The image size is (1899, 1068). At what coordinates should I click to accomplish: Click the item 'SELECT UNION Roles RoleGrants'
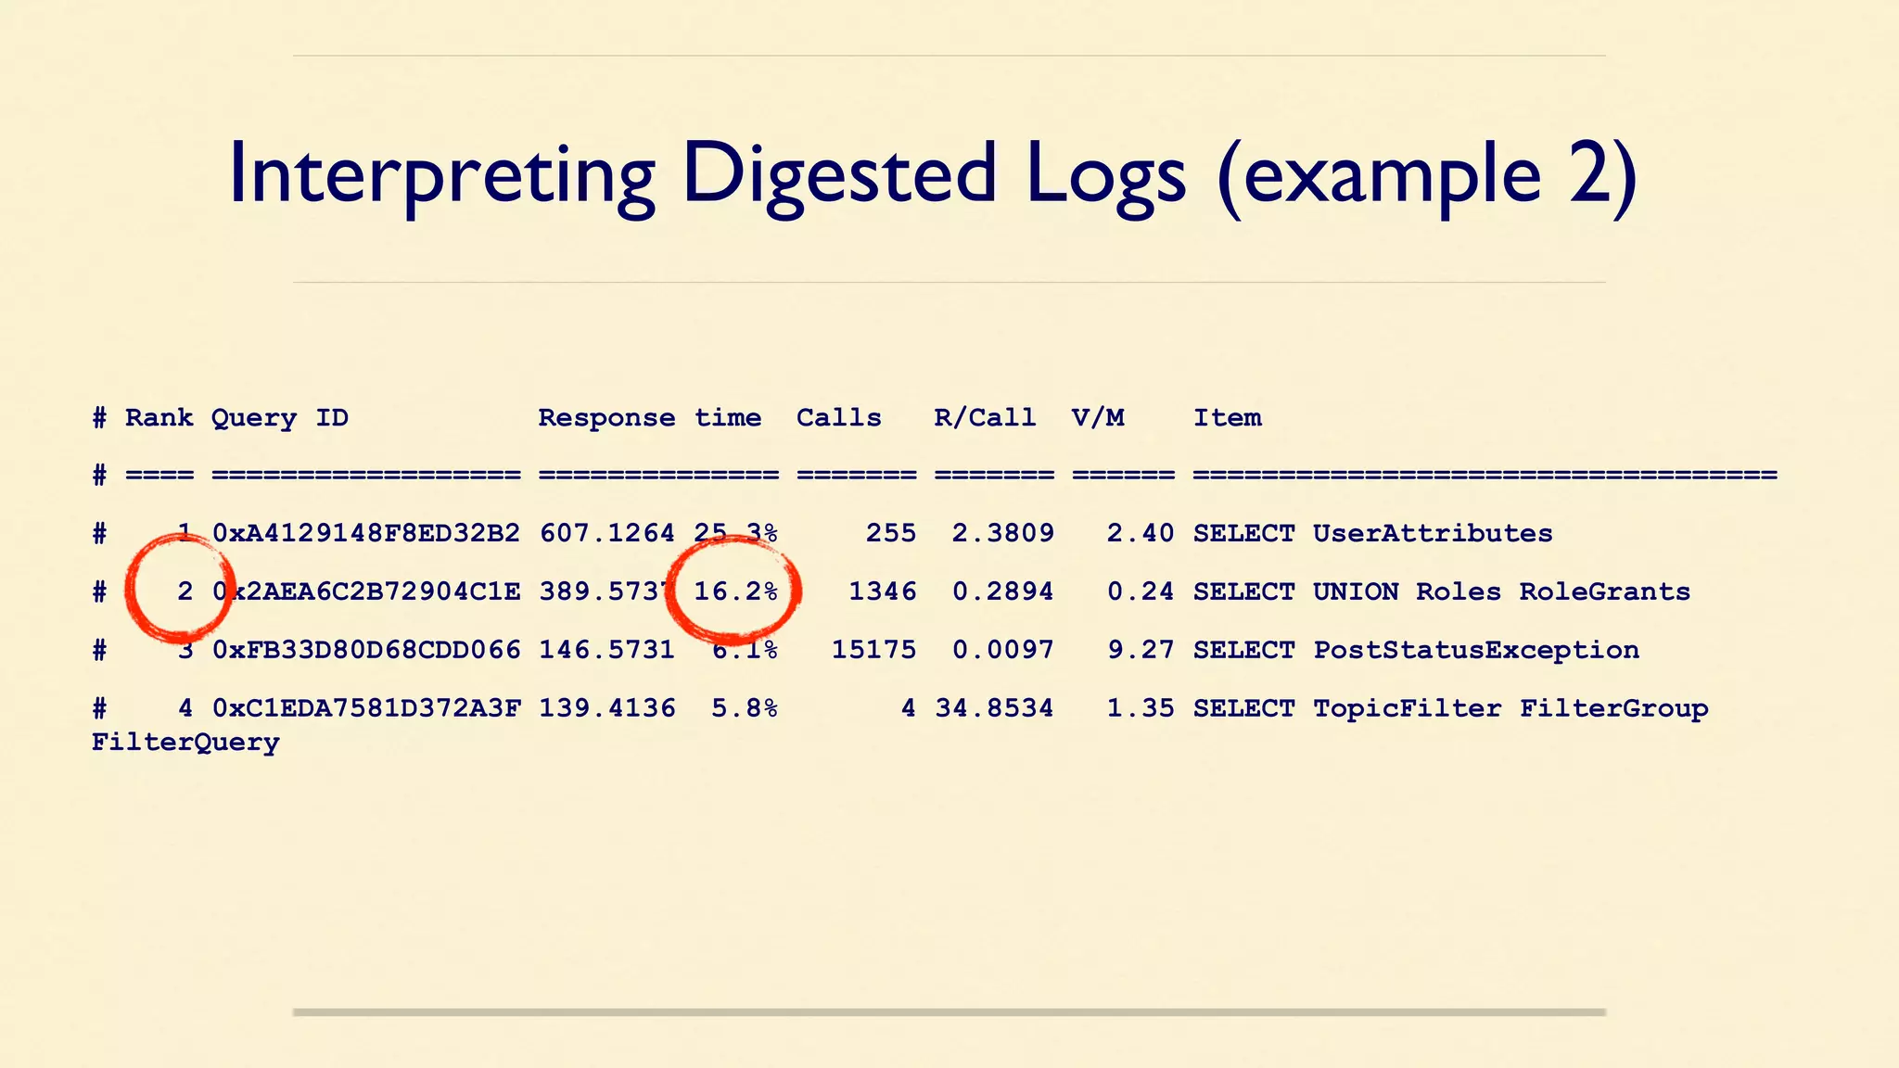(1442, 591)
